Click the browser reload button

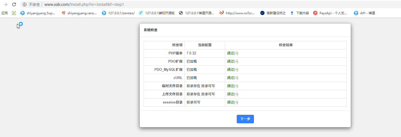point(14,4)
